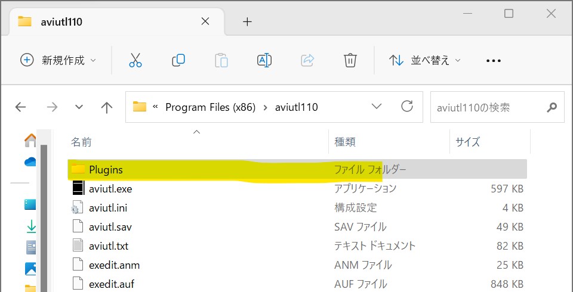Open Documents icon in sidebar
Screen dimensions: 573x292
tap(32, 247)
